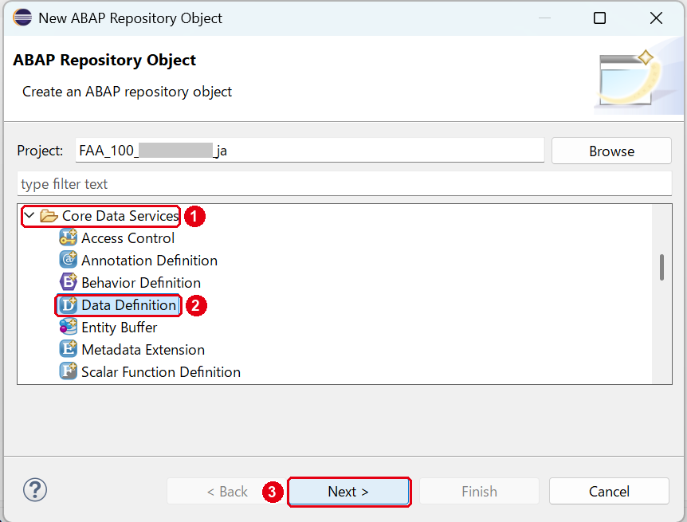Click the type filter text box
The image size is (687, 522).
(x=344, y=183)
